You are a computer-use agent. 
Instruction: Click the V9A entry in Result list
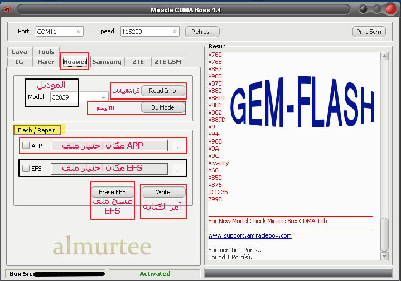tap(214, 149)
